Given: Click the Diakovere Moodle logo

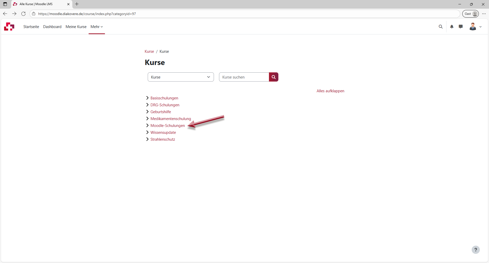Looking at the screenshot, I should (x=9, y=27).
